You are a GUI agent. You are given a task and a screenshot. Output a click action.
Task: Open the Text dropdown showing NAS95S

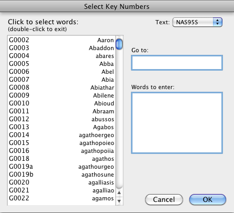(197, 22)
